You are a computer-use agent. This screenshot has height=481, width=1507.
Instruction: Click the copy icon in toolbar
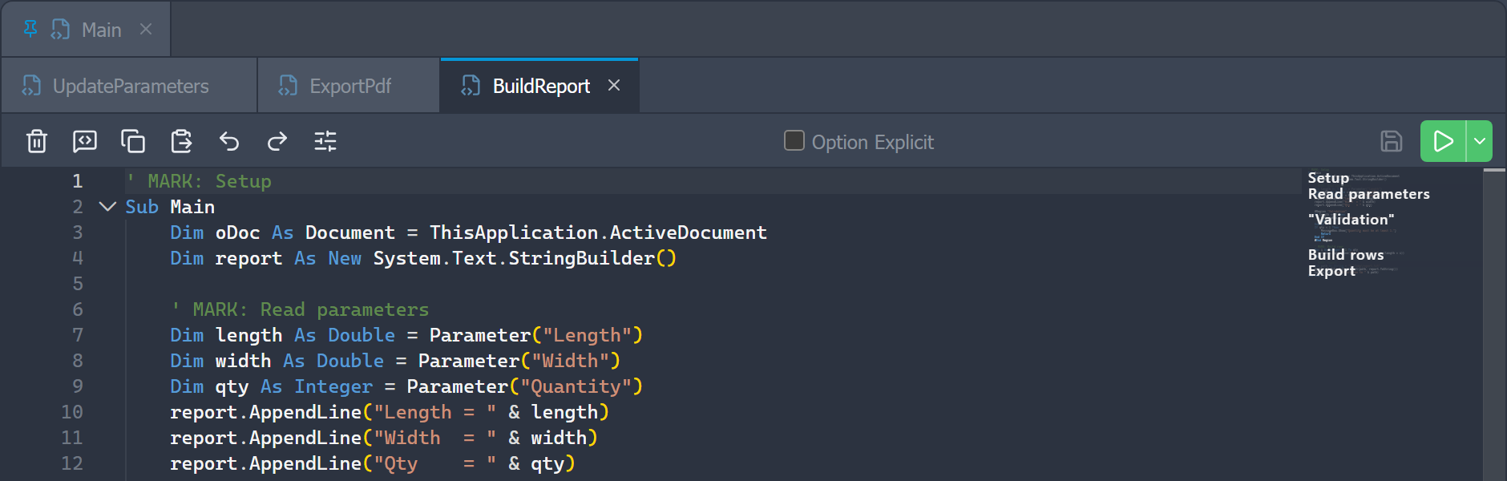[x=133, y=141]
